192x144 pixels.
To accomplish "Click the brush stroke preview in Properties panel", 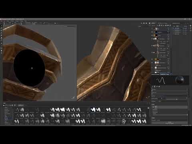I will click(x=161, y=80).
